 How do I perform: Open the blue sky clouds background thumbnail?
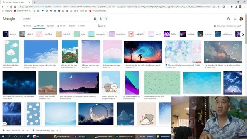41,52
